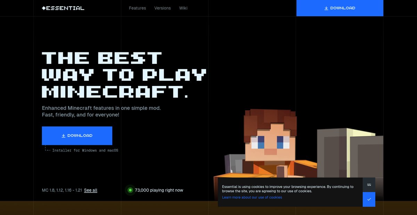Click the Minecraft character artwork
The image size is (417, 215).
[x=299, y=154]
